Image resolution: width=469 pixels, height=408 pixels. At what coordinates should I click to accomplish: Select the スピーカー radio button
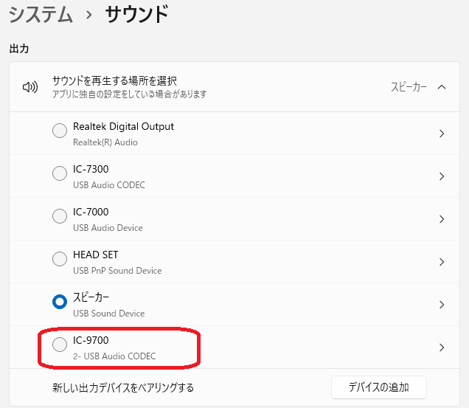[x=60, y=302]
